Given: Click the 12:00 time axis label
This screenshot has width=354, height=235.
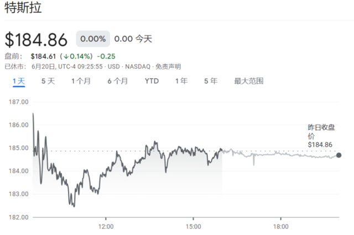Looking at the screenshot, I should 106,226.
